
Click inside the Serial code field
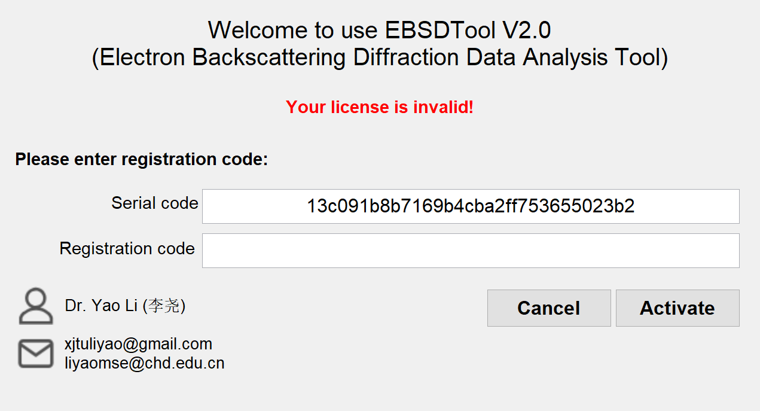tap(471, 206)
